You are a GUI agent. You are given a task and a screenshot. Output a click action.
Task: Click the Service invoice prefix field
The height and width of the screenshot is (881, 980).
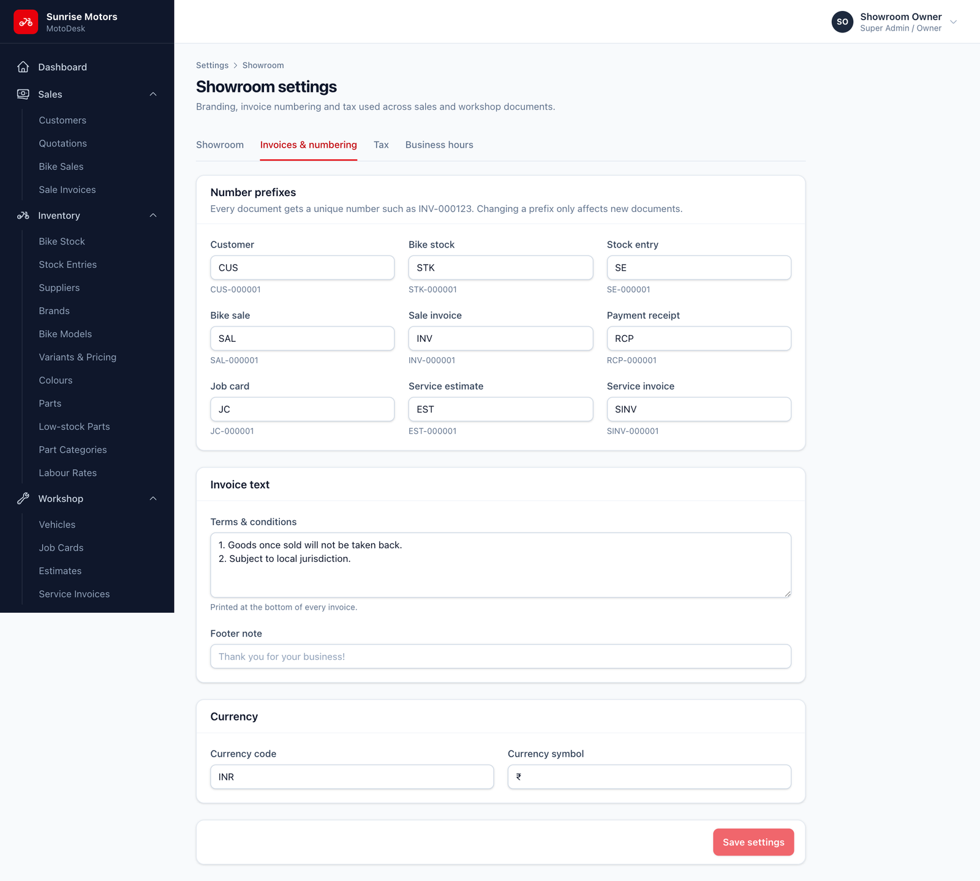pos(699,409)
